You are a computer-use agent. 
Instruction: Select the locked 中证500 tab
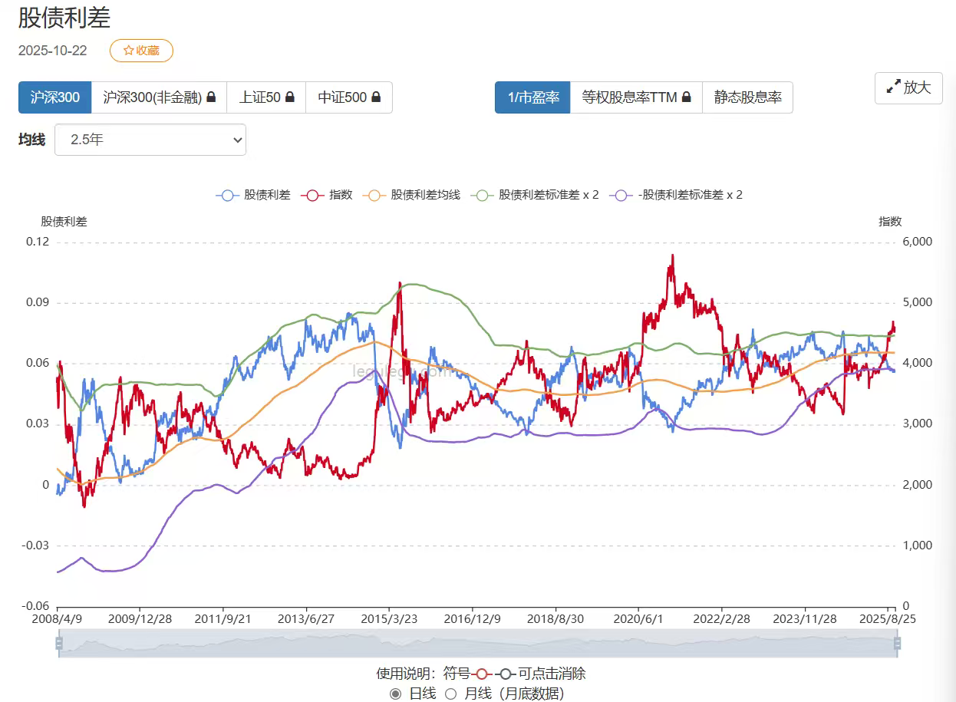(349, 97)
